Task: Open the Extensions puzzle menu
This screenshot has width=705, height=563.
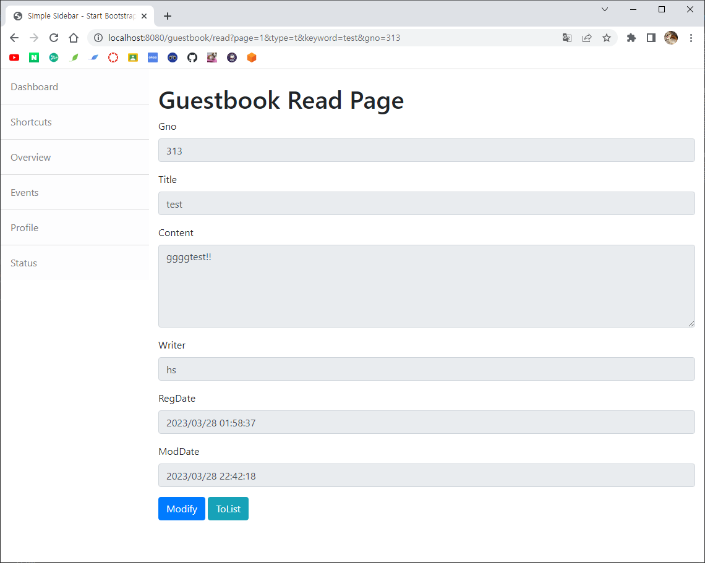Action: click(x=631, y=38)
